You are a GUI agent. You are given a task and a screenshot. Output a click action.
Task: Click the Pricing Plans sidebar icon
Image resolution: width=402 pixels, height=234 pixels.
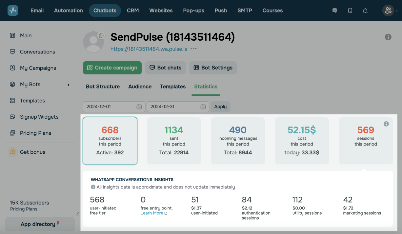[x=12, y=133]
